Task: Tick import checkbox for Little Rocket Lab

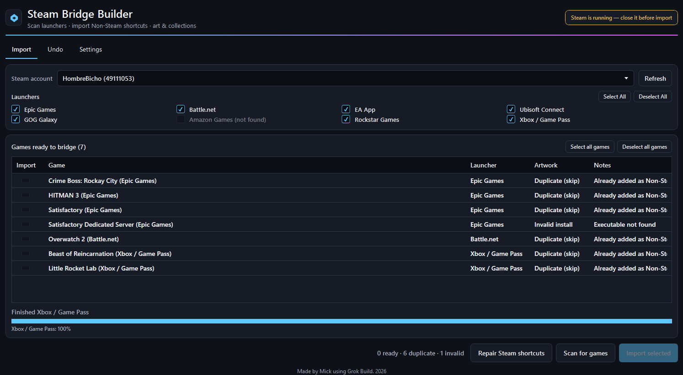Action: tap(26, 268)
